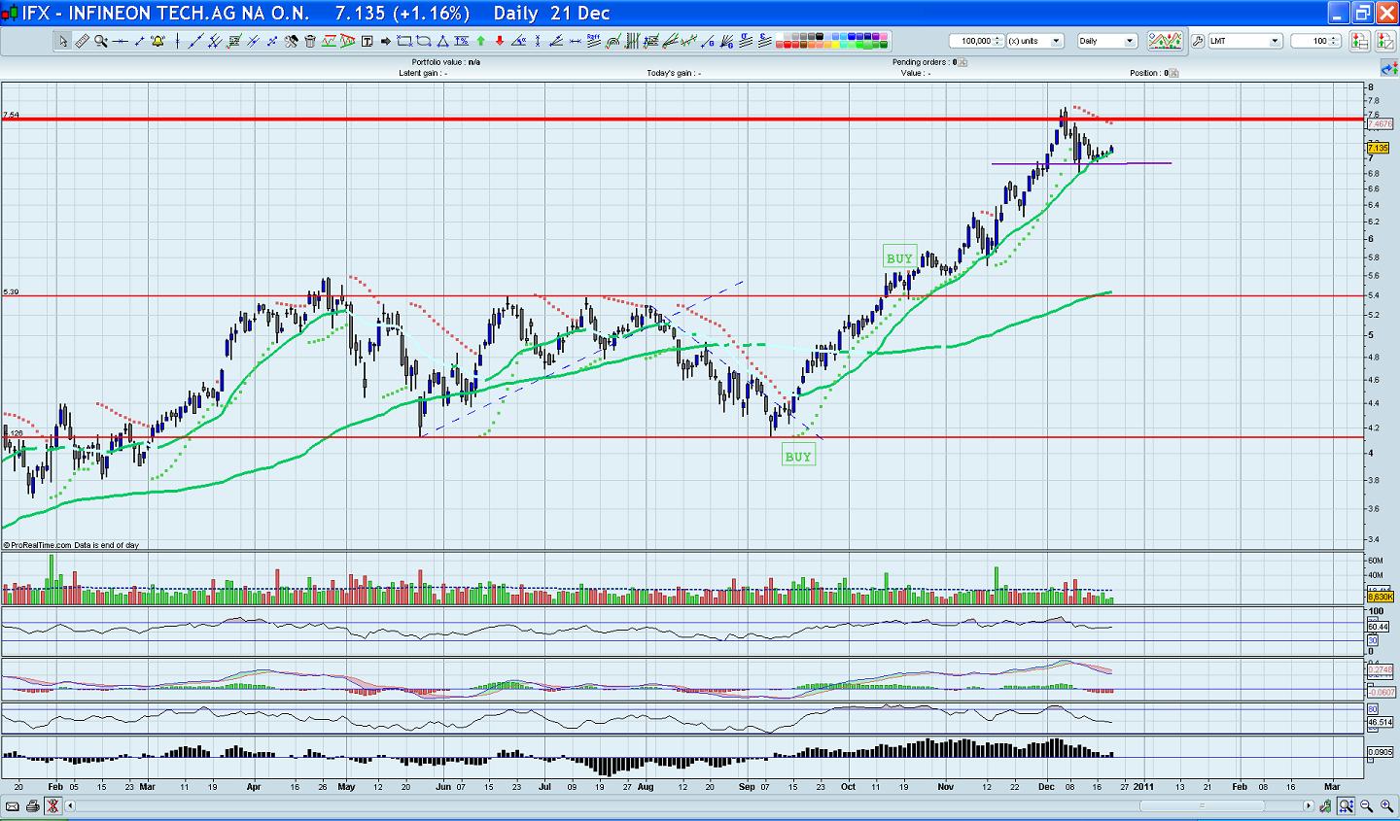
Task: Select the sigma standard deviation channel tool
Action: (x=746, y=41)
